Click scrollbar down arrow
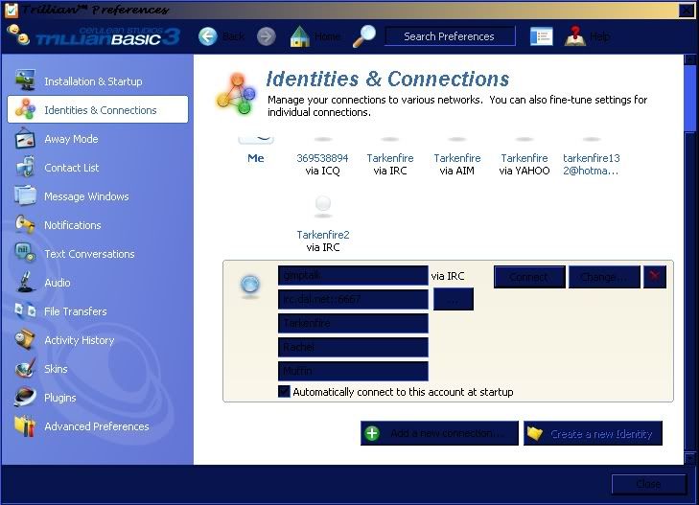 pyautogui.click(x=690, y=458)
